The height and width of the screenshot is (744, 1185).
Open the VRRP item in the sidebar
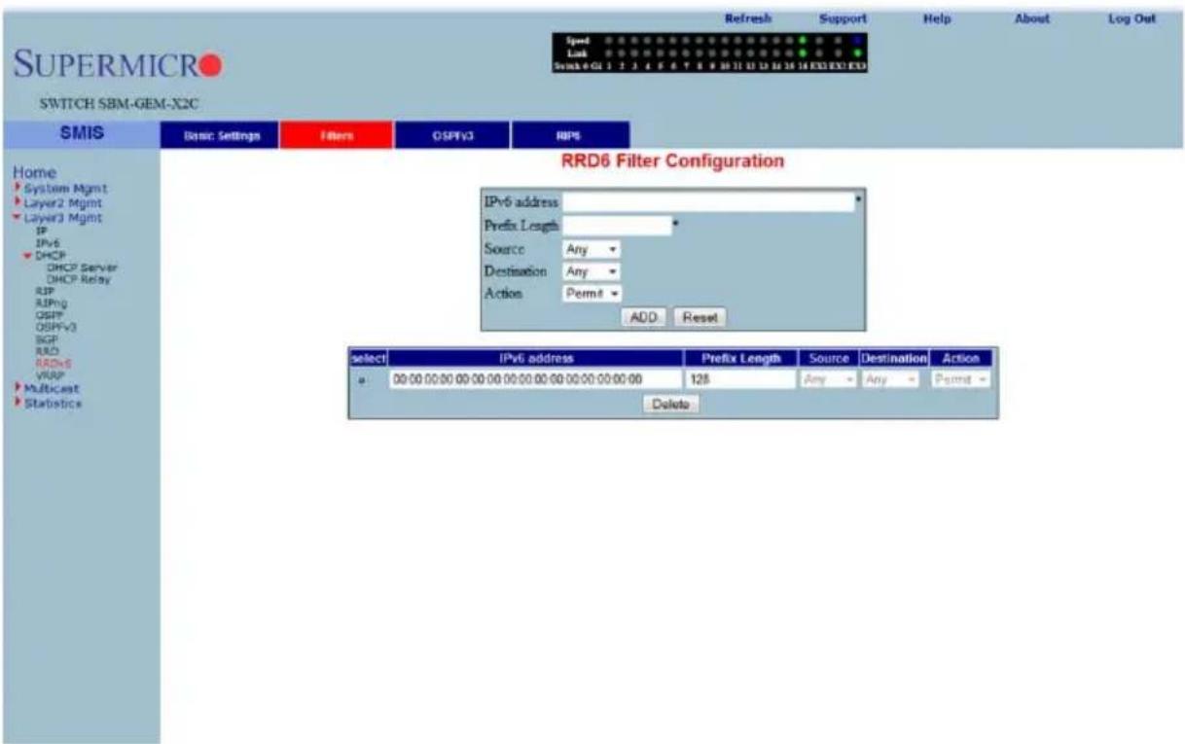point(50,373)
